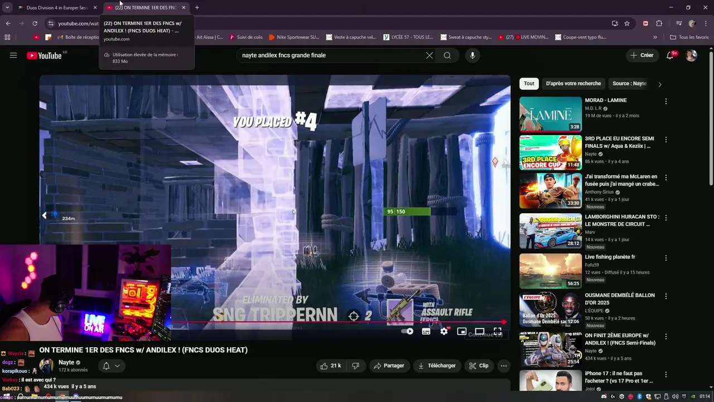Select the Source : Nayte chip
Screen dimensions: 714x402
pyautogui.click(x=629, y=84)
